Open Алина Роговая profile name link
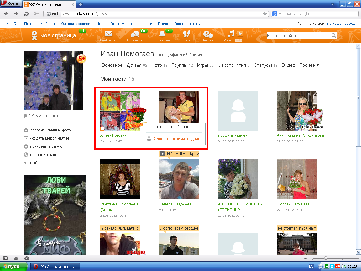This screenshot has height=271, width=361. pyautogui.click(x=113, y=135)
